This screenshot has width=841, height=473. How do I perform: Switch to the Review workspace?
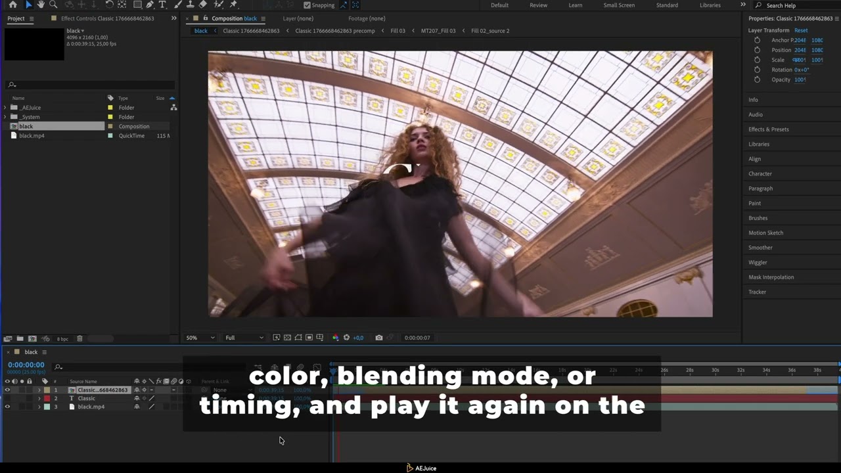click(538, 5)
